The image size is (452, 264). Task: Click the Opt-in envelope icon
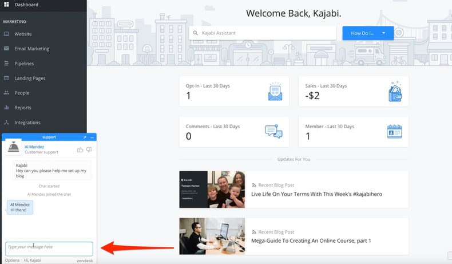pyautogui.click(x=275, y=92)
